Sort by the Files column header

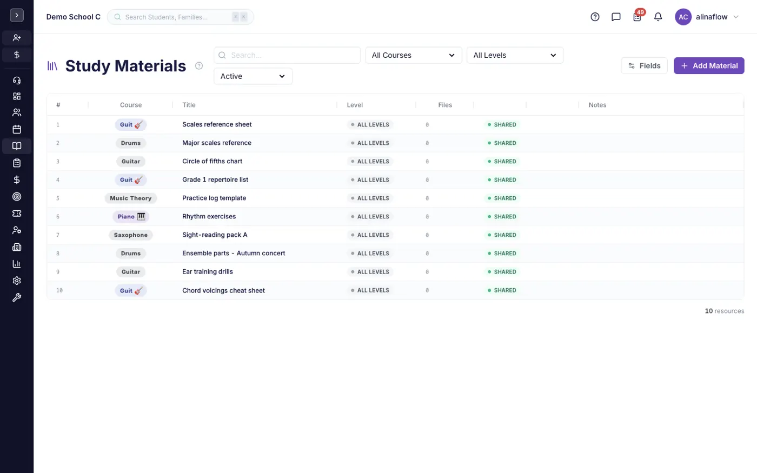pos(445,105)
